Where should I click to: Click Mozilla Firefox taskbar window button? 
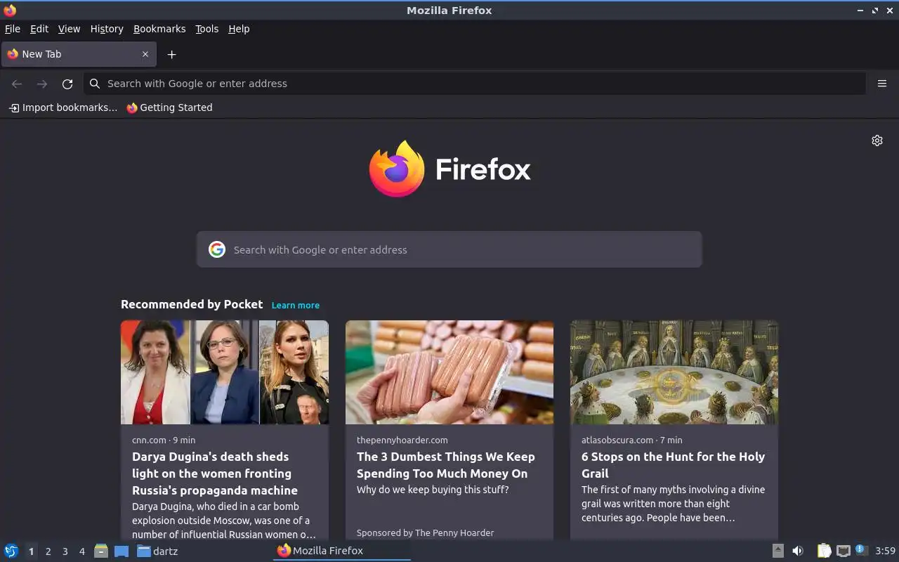point(341,551)
